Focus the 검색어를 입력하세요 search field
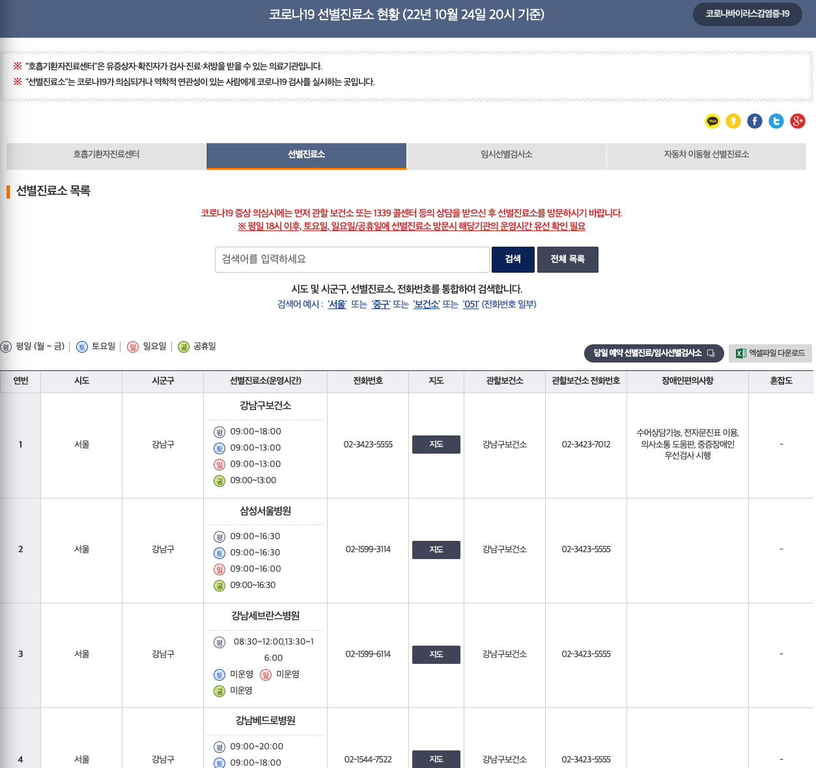The height and width of the screenshot is (768, 816). click(x=352, y=259)
